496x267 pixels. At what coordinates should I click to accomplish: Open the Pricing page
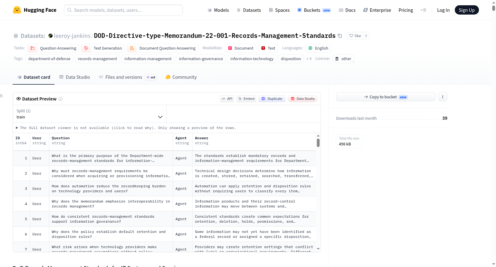click(406, 10)
